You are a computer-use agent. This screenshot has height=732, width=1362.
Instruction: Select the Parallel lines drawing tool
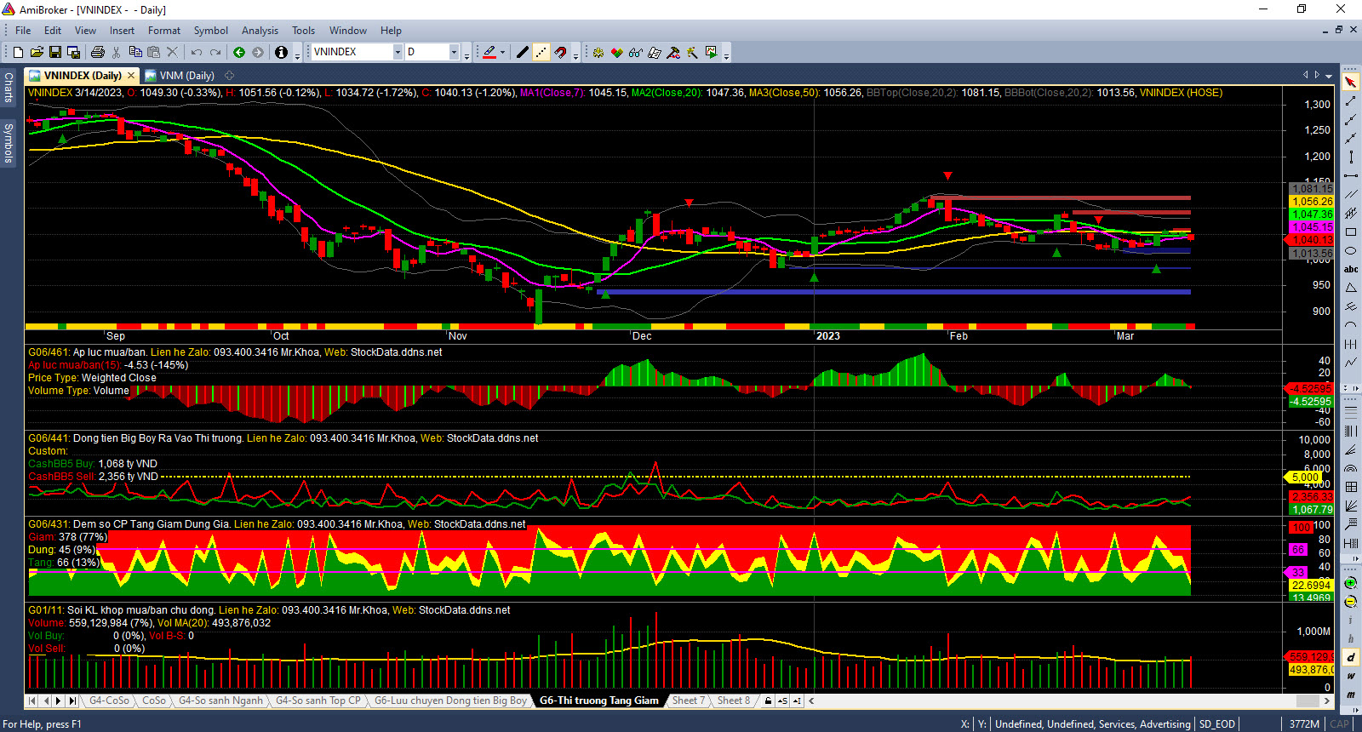point(1351,194)
